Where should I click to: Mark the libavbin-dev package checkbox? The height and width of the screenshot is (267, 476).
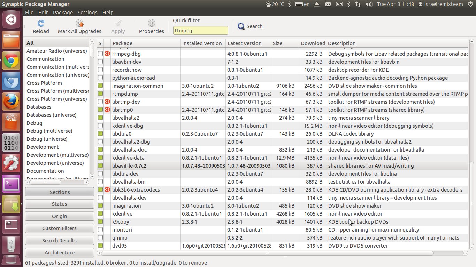click(100, 62)
